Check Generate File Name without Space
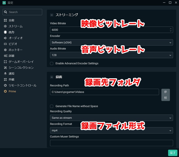The width and height of the screenshot is (179, 157). 52,106
